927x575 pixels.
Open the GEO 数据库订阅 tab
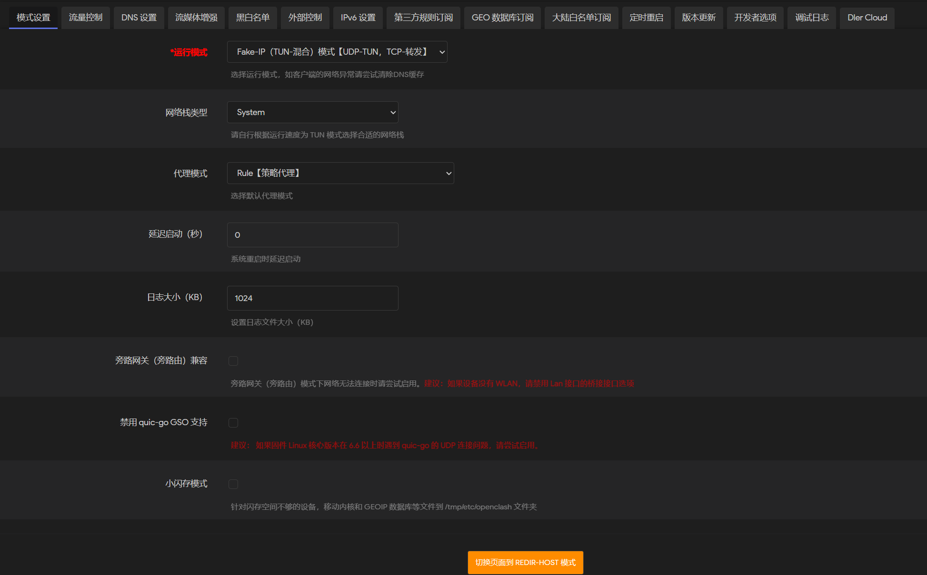[x=502, y=18]
